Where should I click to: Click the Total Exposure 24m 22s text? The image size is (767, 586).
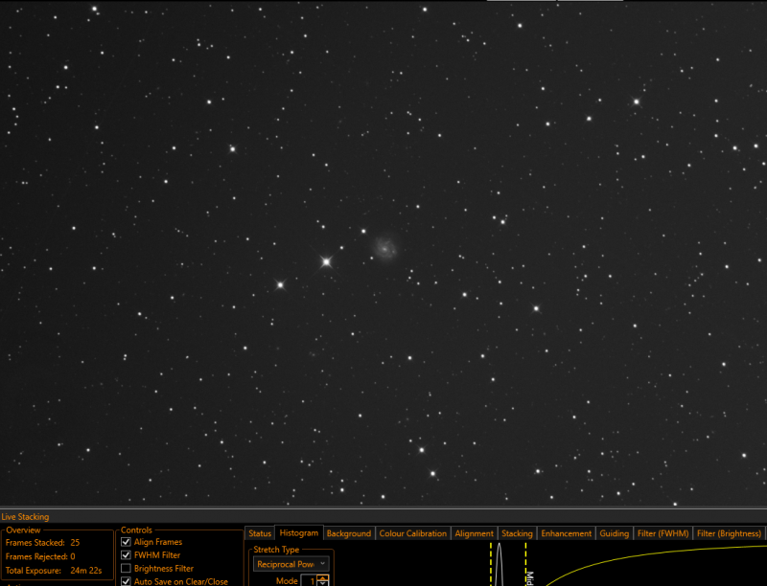click(x=54, y=571)
